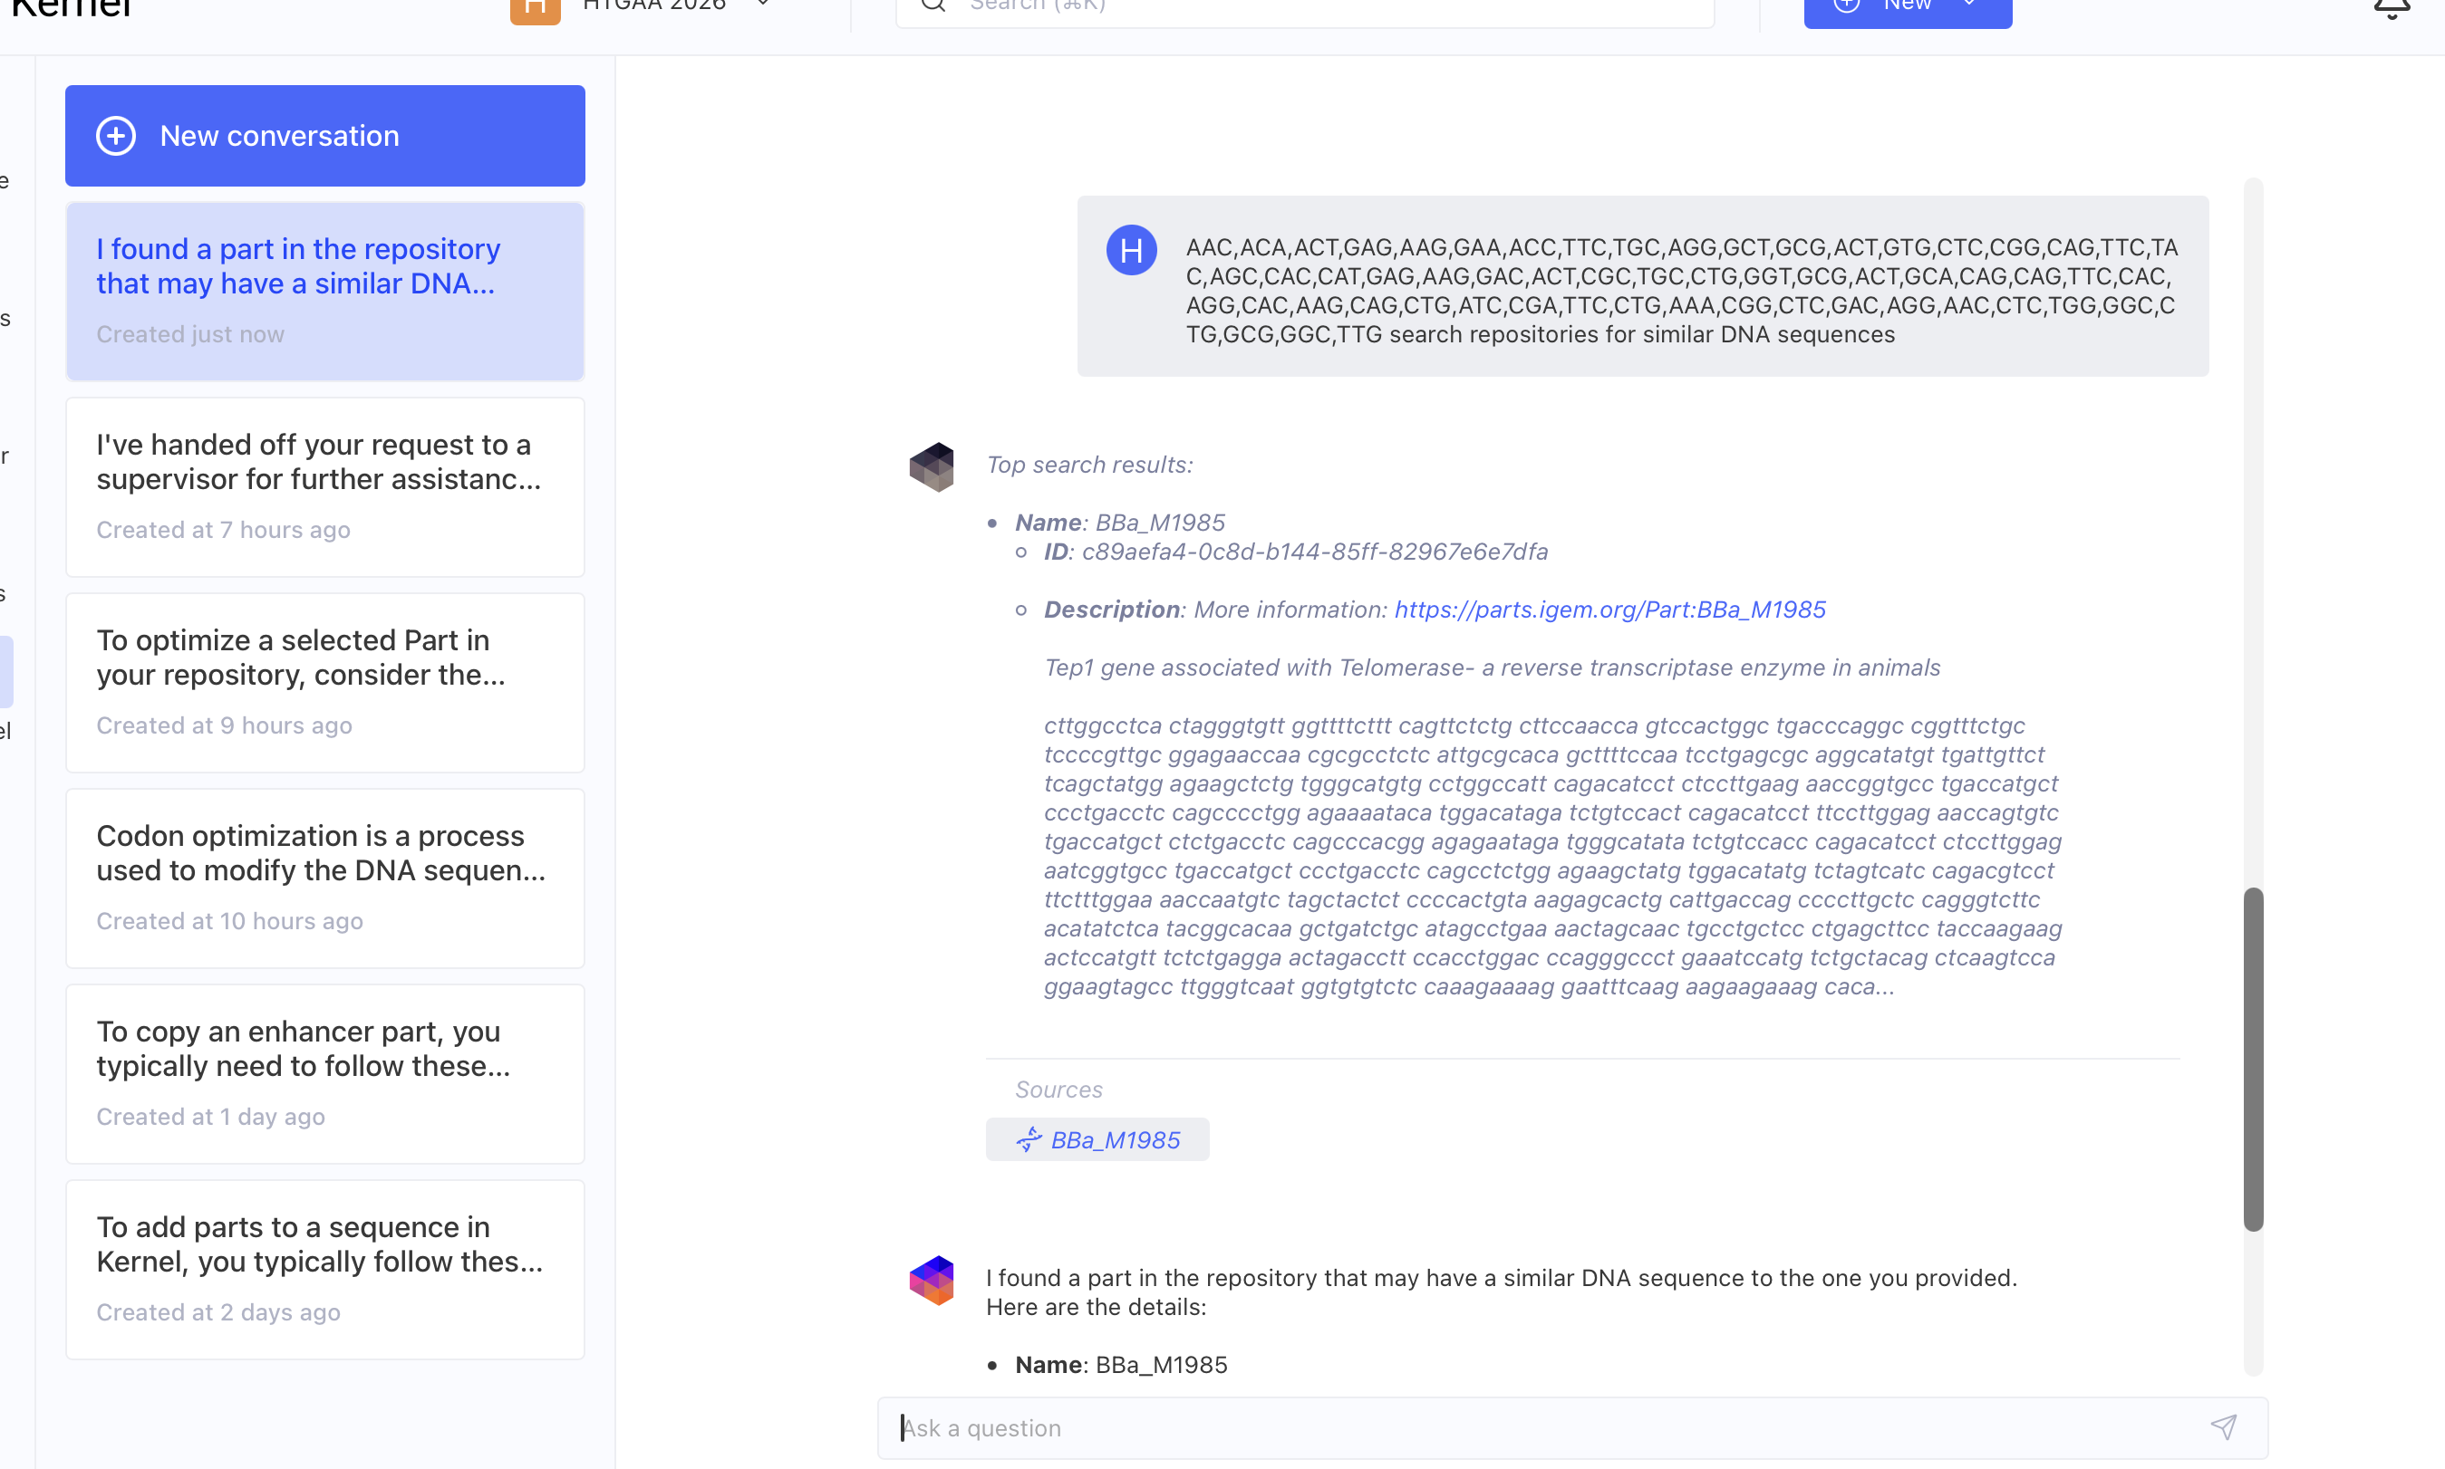Open 'To optimize a selected Part' conversation

324,682
